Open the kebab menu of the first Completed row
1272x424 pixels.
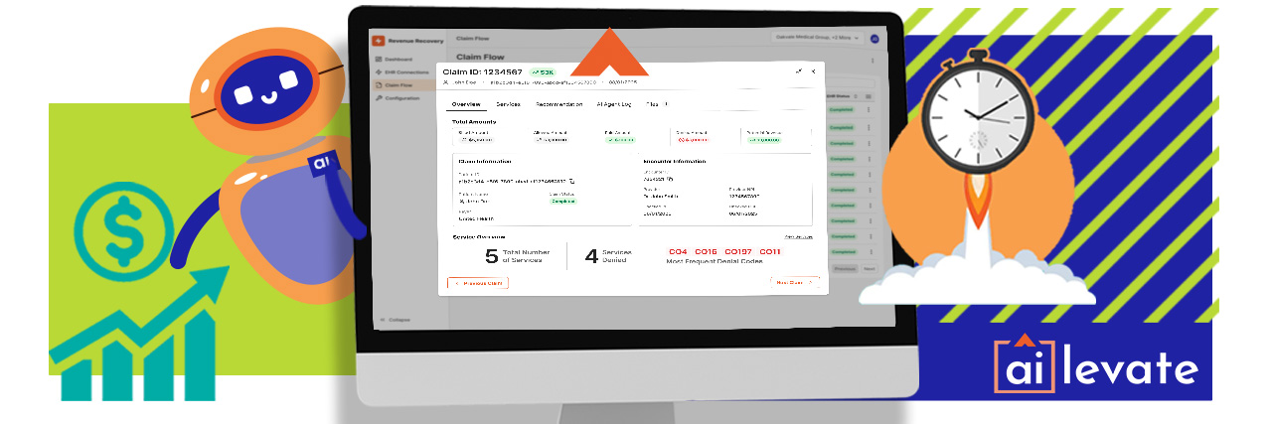pos(869,110)
